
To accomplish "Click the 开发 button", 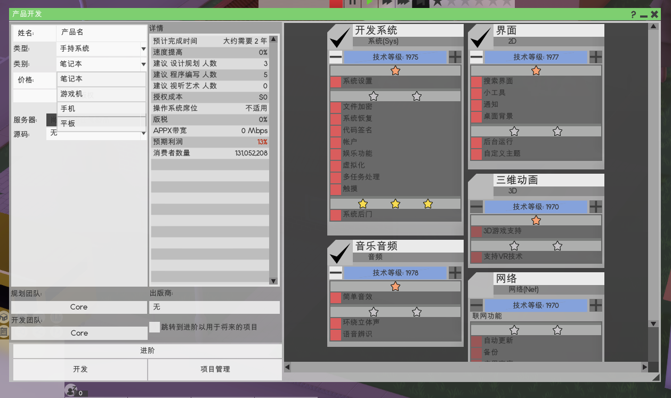I will pyautogui.click(x=80, y=369).
